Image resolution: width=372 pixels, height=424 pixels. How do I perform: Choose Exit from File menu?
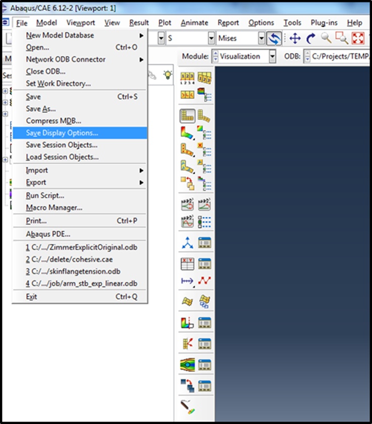click(80, 297)
